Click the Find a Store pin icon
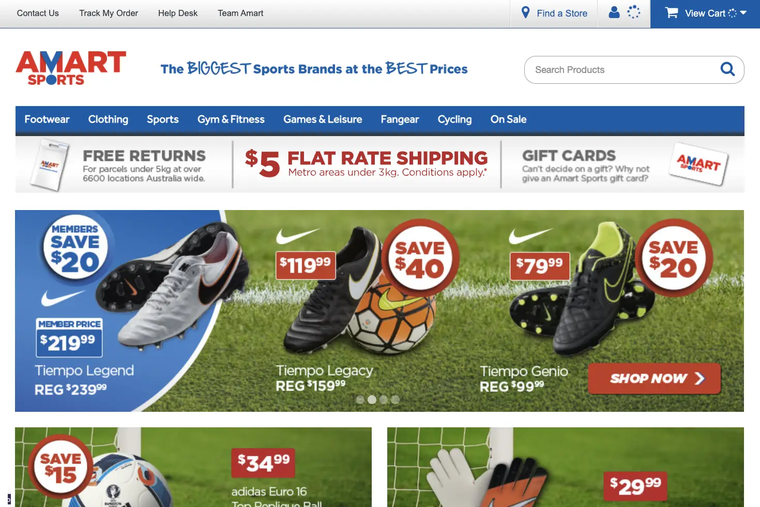This screenshot has width=760, height=507. [x=525, y=12]
